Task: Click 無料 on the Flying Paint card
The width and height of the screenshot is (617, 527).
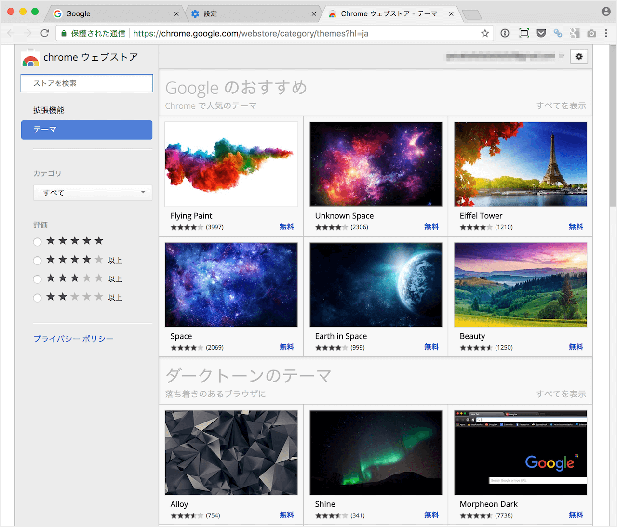Action: tap(287, 227)
